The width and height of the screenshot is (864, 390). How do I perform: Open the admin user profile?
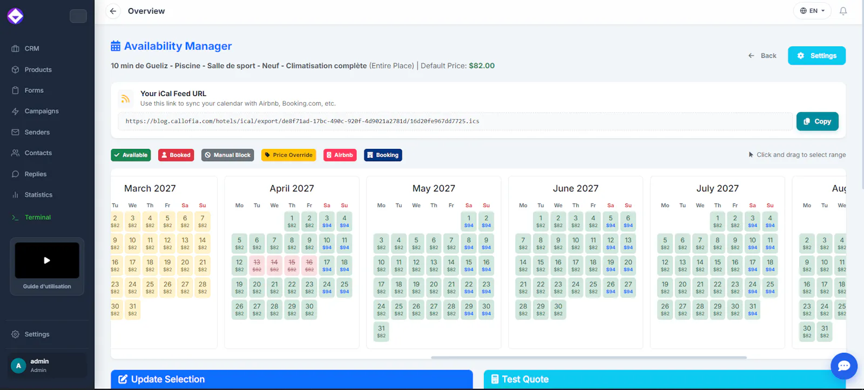(47, 365)
